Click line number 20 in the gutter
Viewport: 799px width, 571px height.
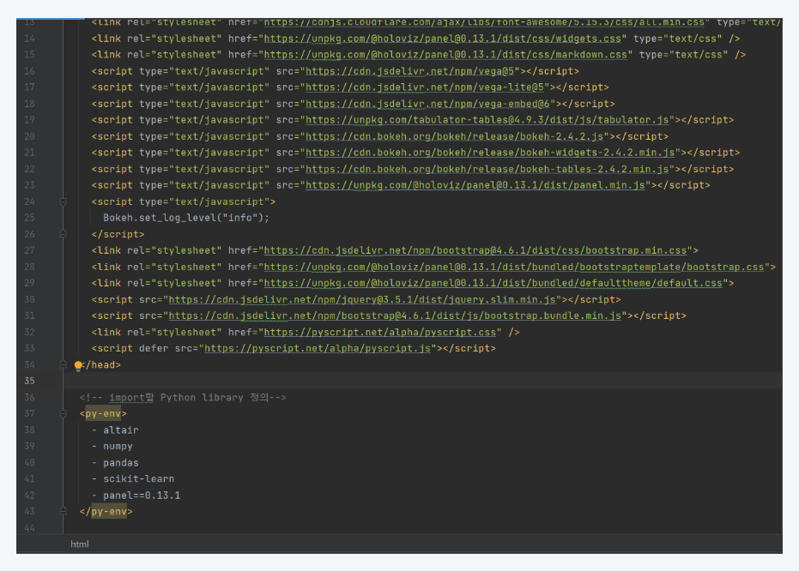click(29, 136)
